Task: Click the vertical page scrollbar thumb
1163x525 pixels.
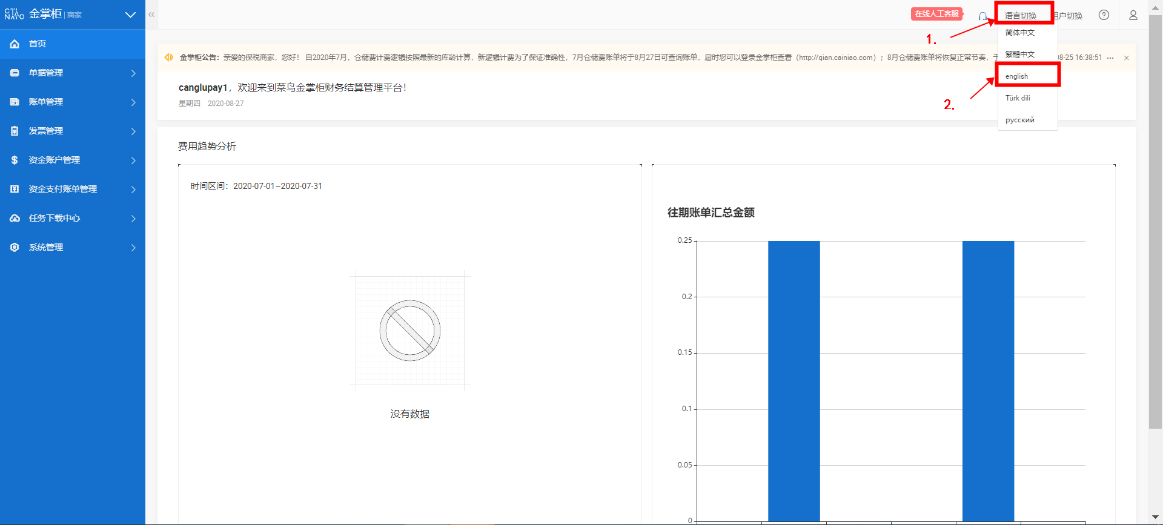Action: [1155, 222]
